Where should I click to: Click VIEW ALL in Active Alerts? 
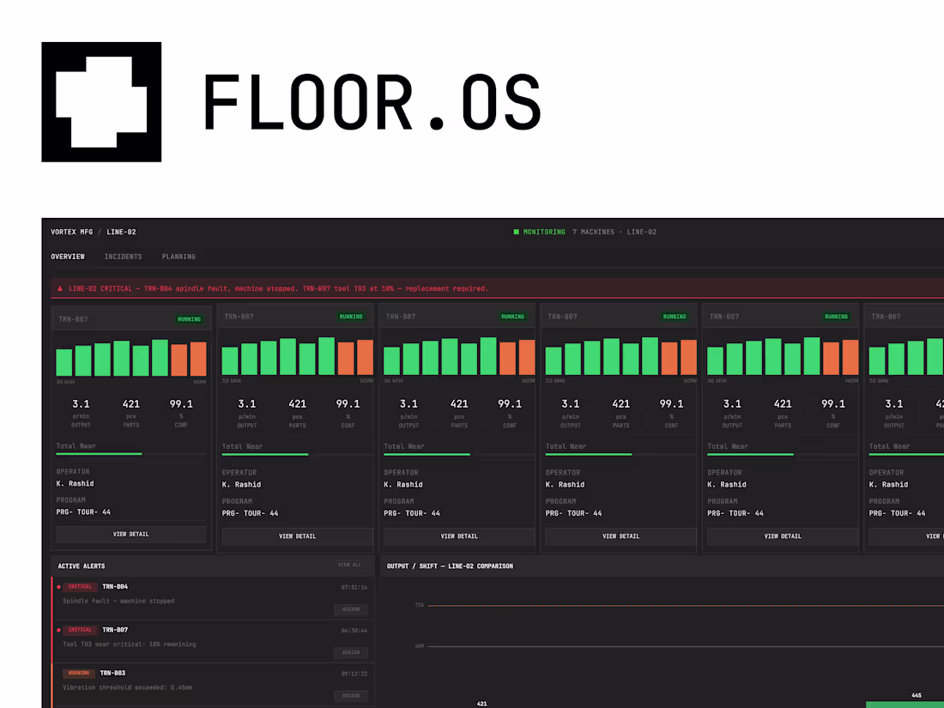click(x=349, y=565)
